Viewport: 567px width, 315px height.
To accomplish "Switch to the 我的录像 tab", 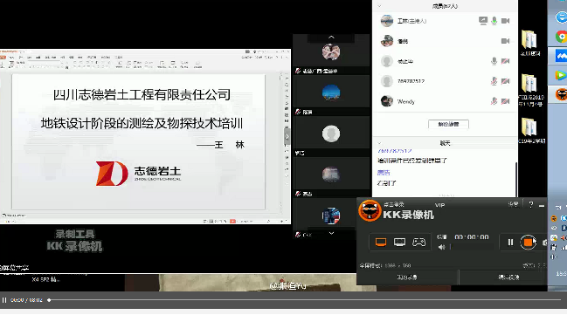I will pos(407,277).
